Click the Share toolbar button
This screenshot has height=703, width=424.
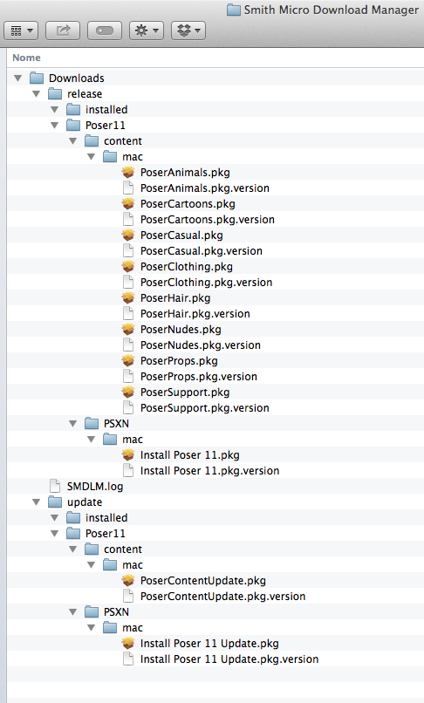coord(63,31)
